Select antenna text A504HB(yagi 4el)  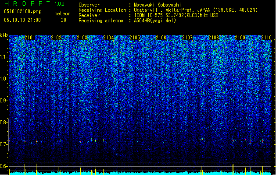155,21
